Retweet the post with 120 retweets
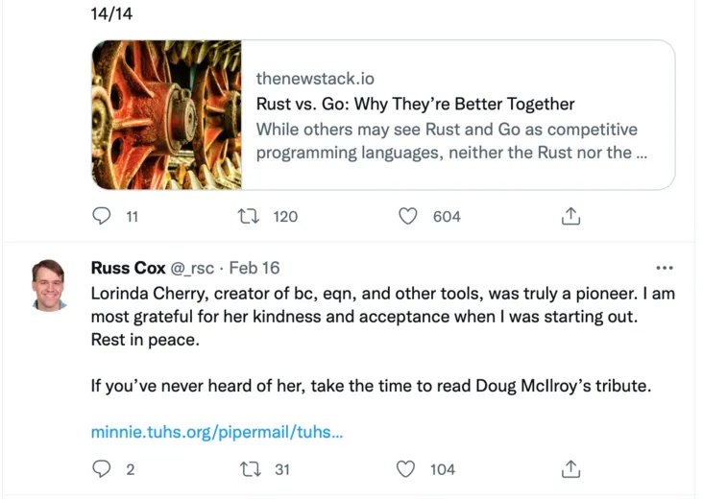 [x=245, y=216]
